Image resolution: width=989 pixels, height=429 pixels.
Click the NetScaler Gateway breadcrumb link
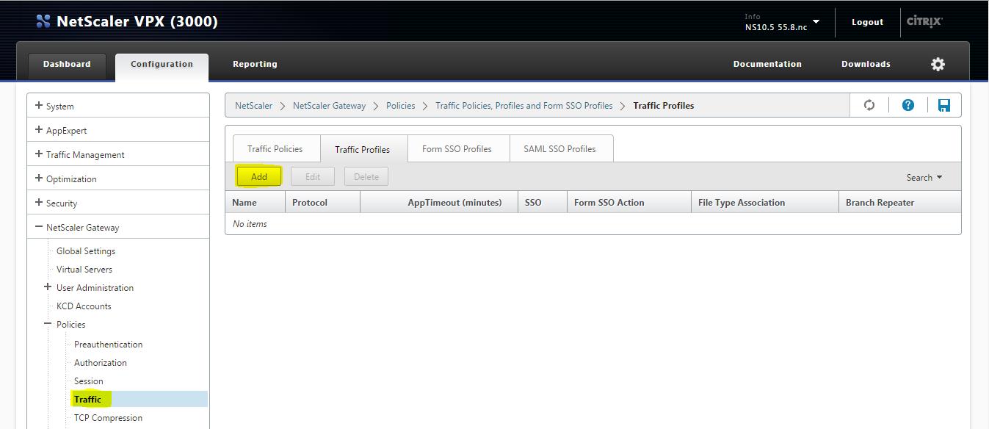(x=329, y=106)
